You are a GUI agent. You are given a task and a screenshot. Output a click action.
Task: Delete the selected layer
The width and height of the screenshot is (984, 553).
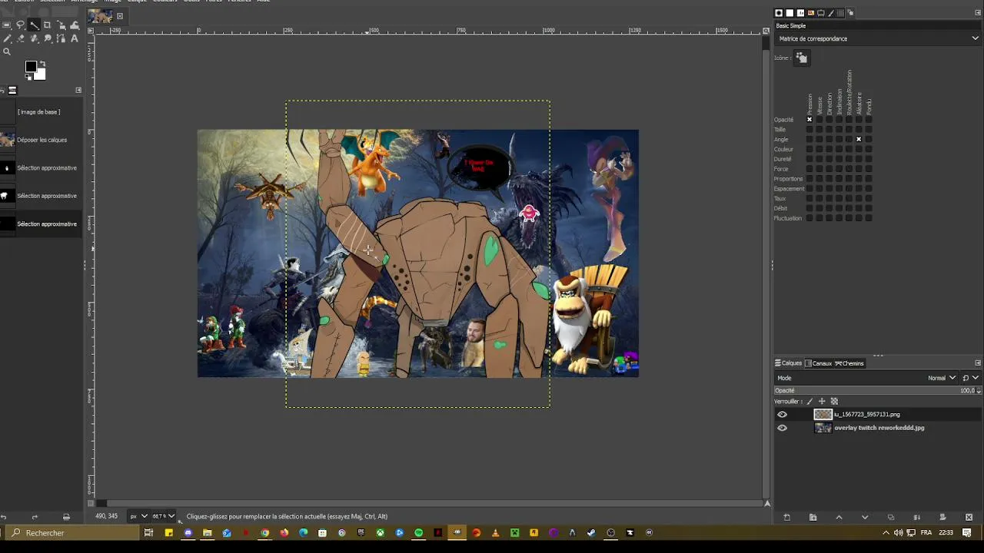click(969, 517)
